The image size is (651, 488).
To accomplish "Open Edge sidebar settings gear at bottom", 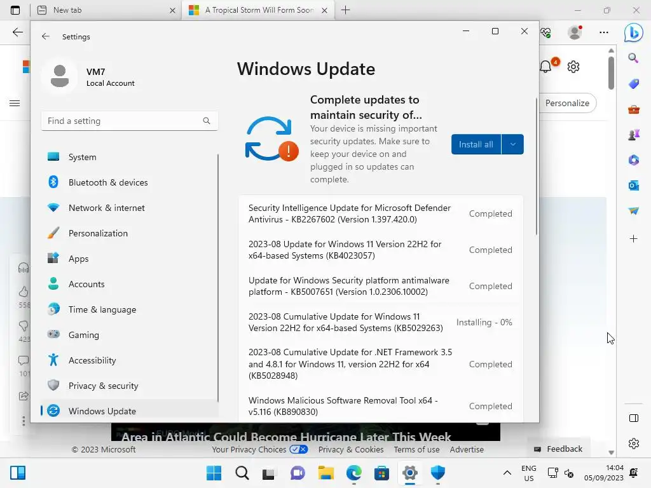I will (x=634, y=443).
